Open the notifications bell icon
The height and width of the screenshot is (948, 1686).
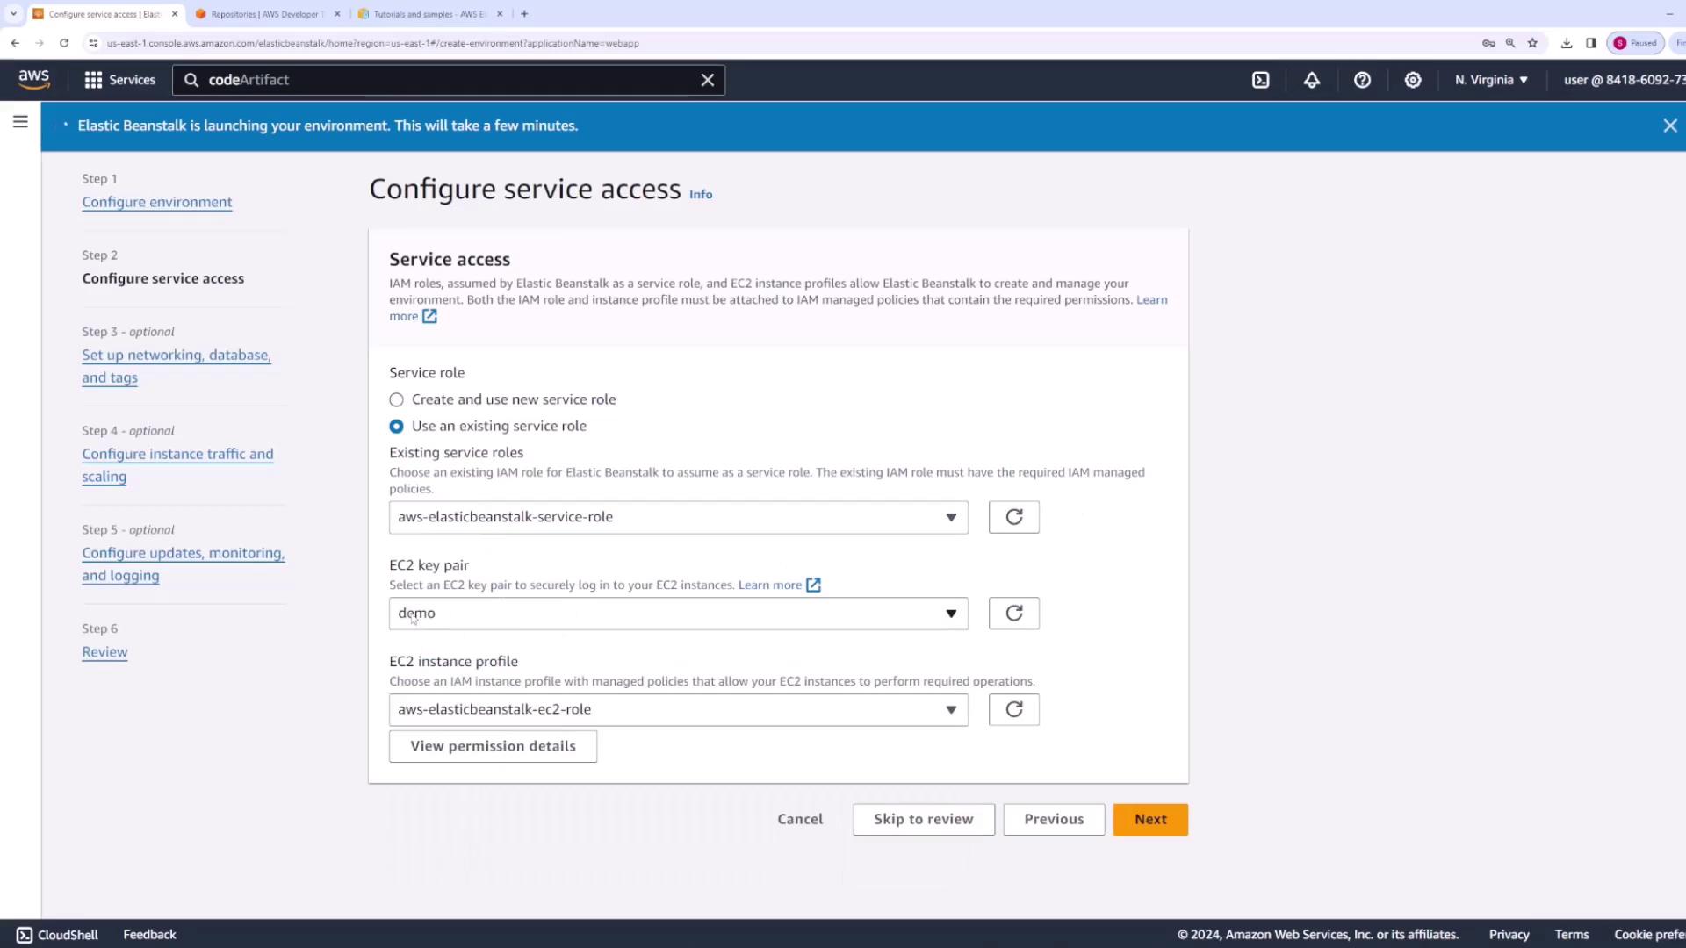tap(1311, 80)
